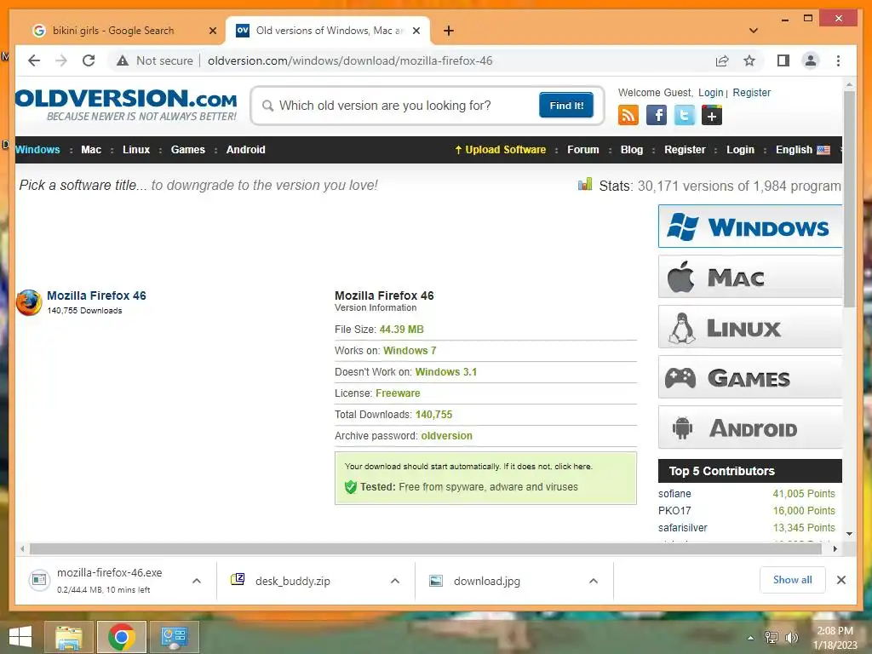Click the search magnifier icon

[267, 106]
